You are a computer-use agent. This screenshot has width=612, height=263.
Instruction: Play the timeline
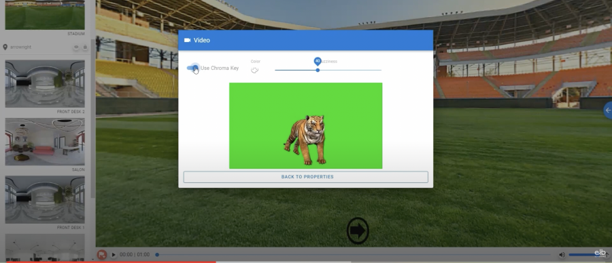pos(113,255)
